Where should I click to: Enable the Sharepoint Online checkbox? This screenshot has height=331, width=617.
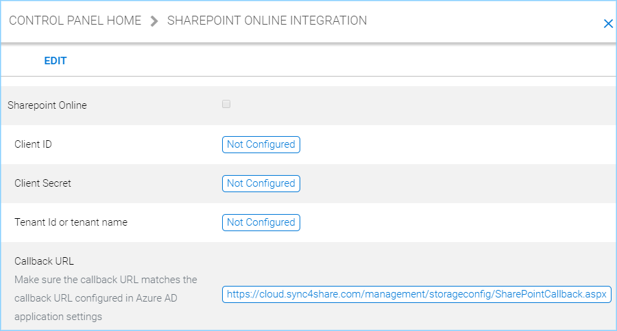coord(226,104)
